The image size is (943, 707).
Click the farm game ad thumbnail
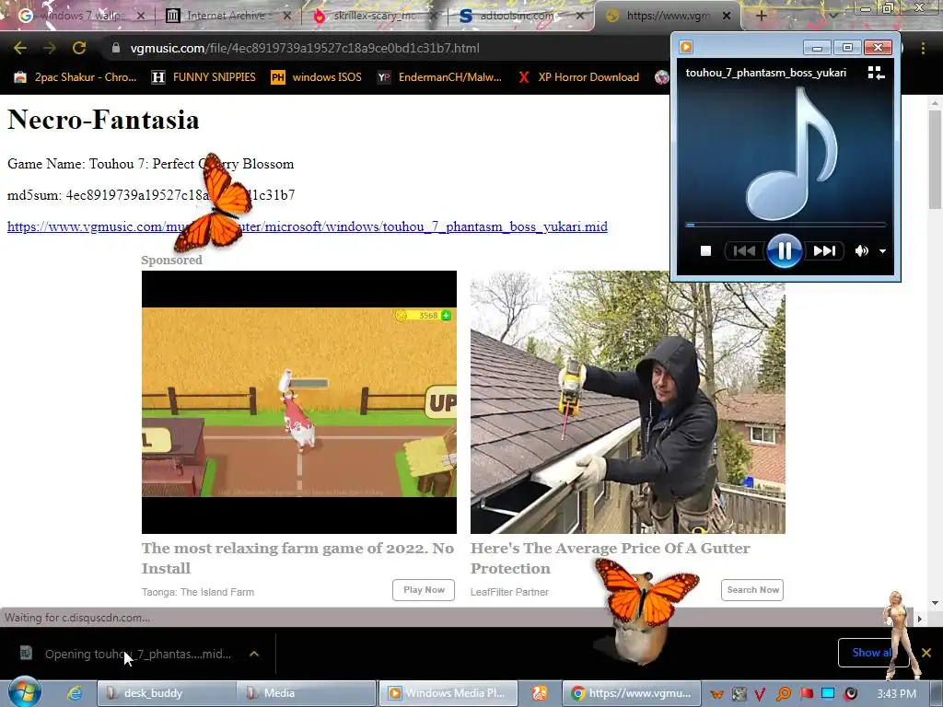299,401
